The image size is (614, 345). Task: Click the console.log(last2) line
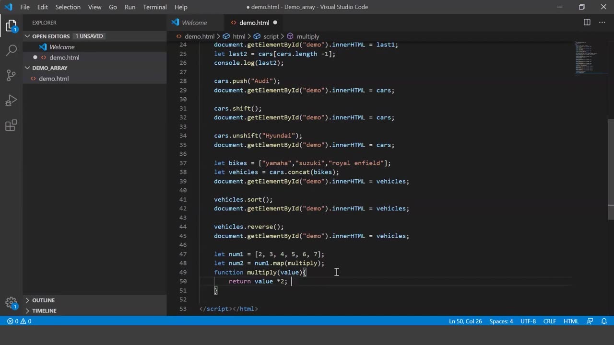tap(249, 63)
